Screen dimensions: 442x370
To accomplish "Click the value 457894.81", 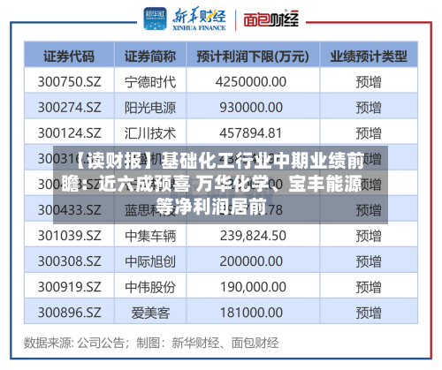I will (251, 133).
